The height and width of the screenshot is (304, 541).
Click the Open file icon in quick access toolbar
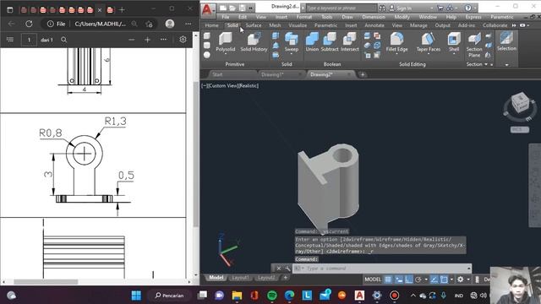232,8
